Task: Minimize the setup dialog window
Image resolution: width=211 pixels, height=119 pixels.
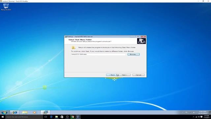Action: 133,37
